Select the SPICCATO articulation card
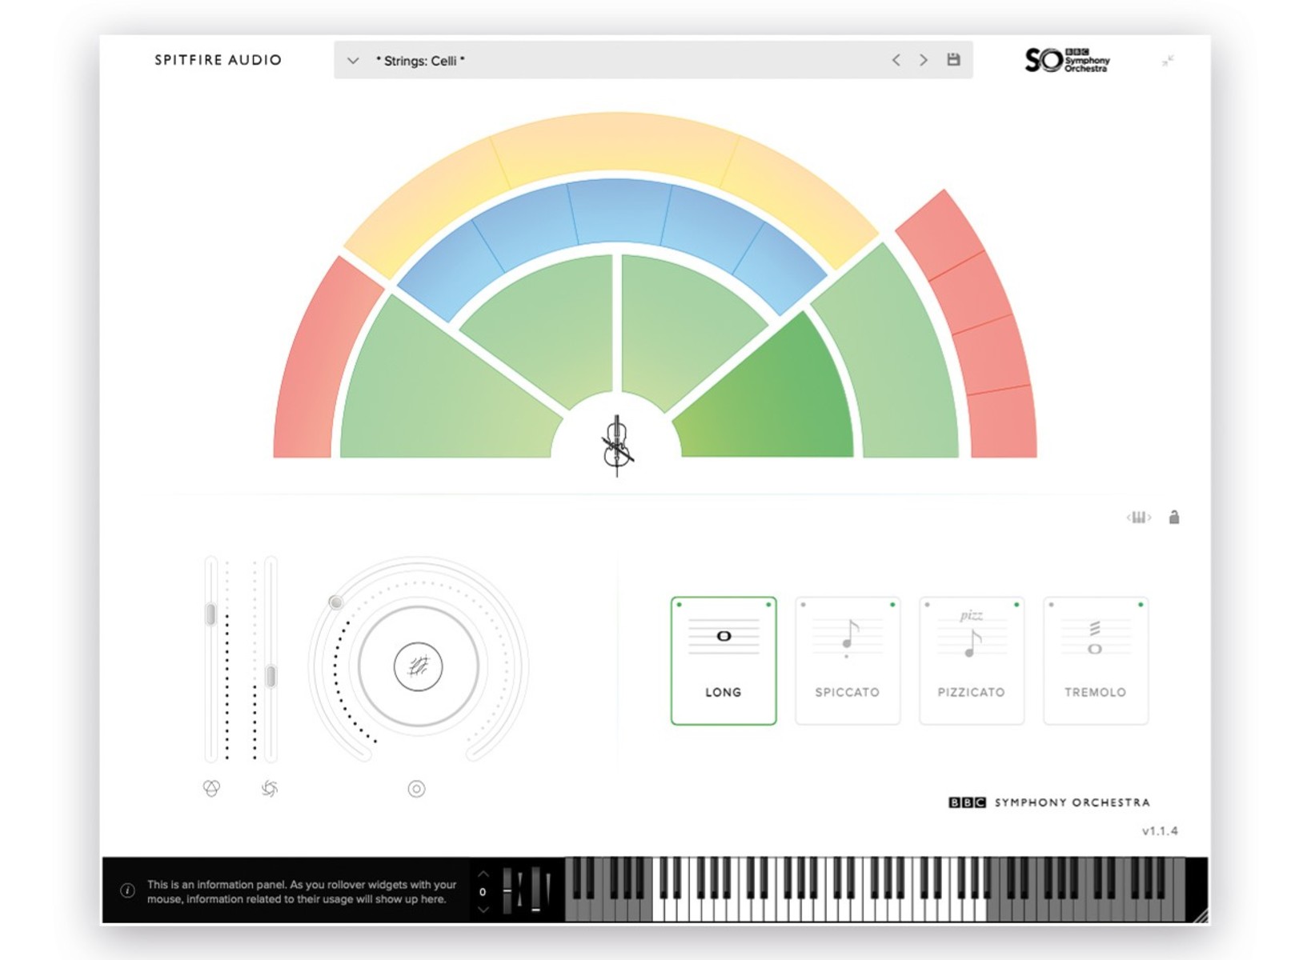Screen dimensions: 1315x960 (x=848, y=661)
